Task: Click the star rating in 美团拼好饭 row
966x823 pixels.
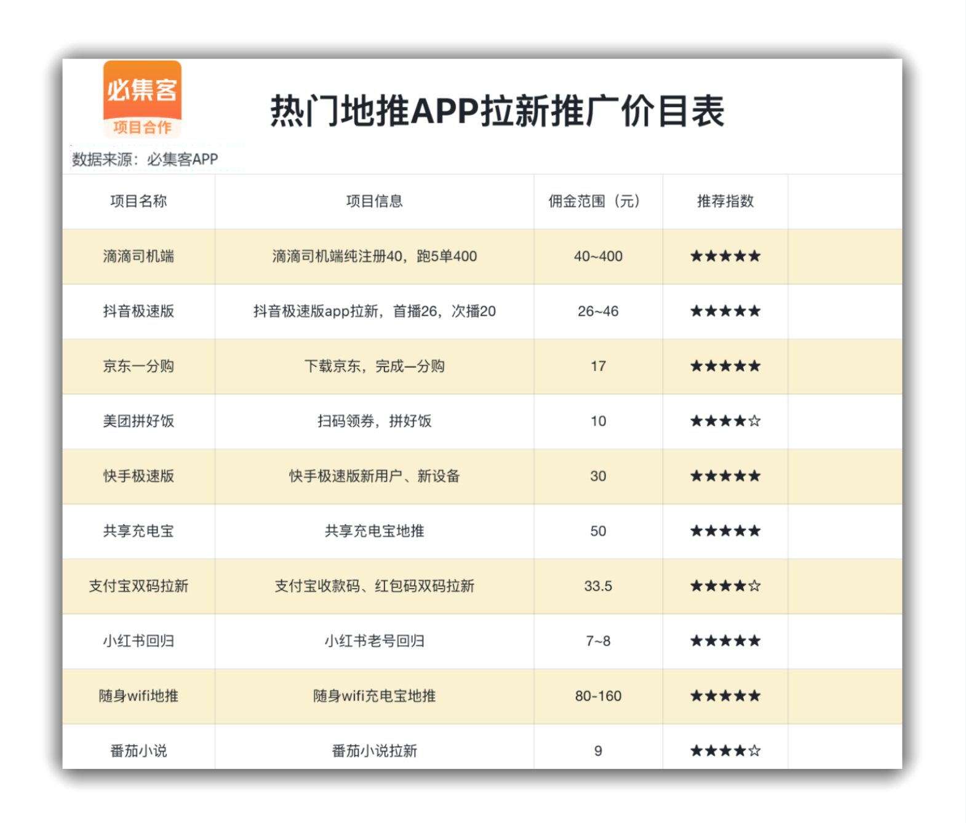Action: (x=725, y=421)
